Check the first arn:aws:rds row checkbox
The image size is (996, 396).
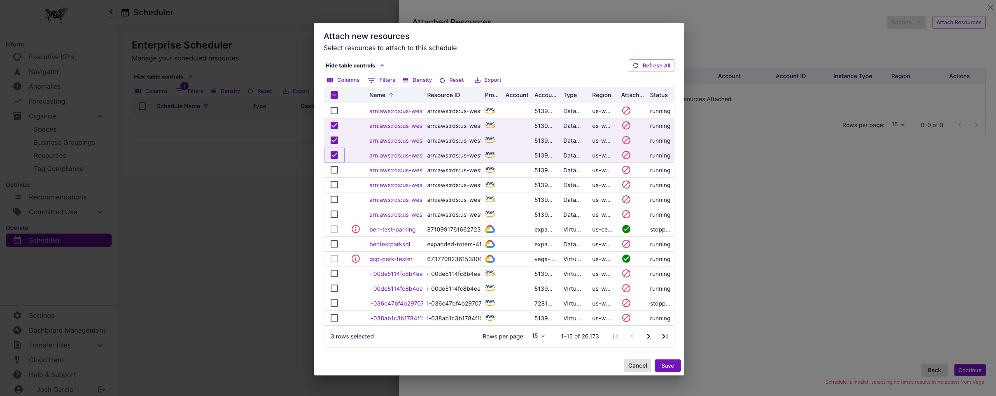[334, 111]
